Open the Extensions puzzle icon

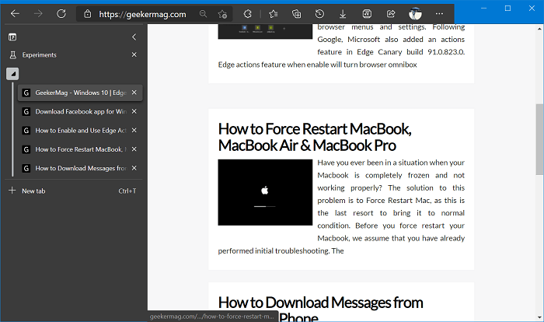point(247,14)
